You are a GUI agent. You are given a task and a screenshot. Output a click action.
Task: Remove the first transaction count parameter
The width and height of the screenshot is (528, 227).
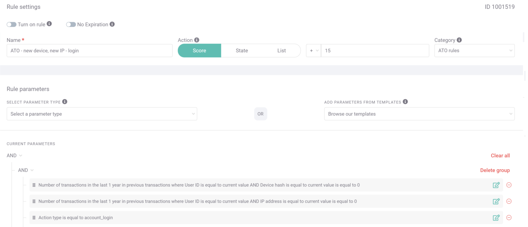tap(509, 185)
